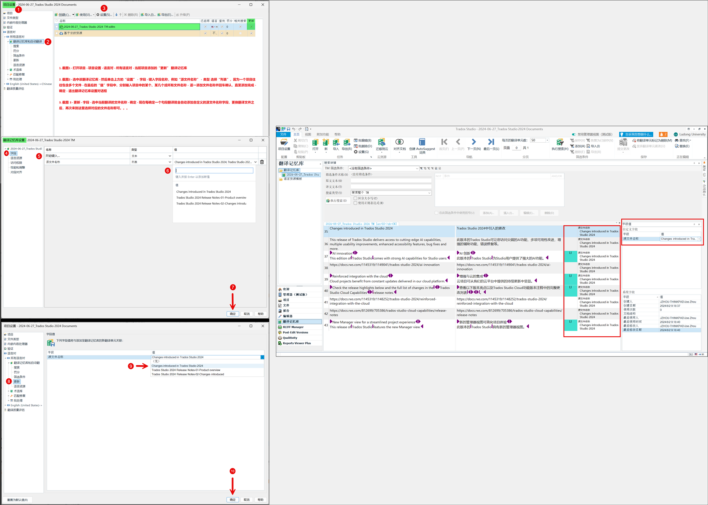Go to 下一页(N) next page

pos(474,145)
